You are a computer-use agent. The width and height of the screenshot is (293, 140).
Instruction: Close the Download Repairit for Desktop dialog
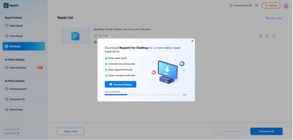tap(192, 41)
